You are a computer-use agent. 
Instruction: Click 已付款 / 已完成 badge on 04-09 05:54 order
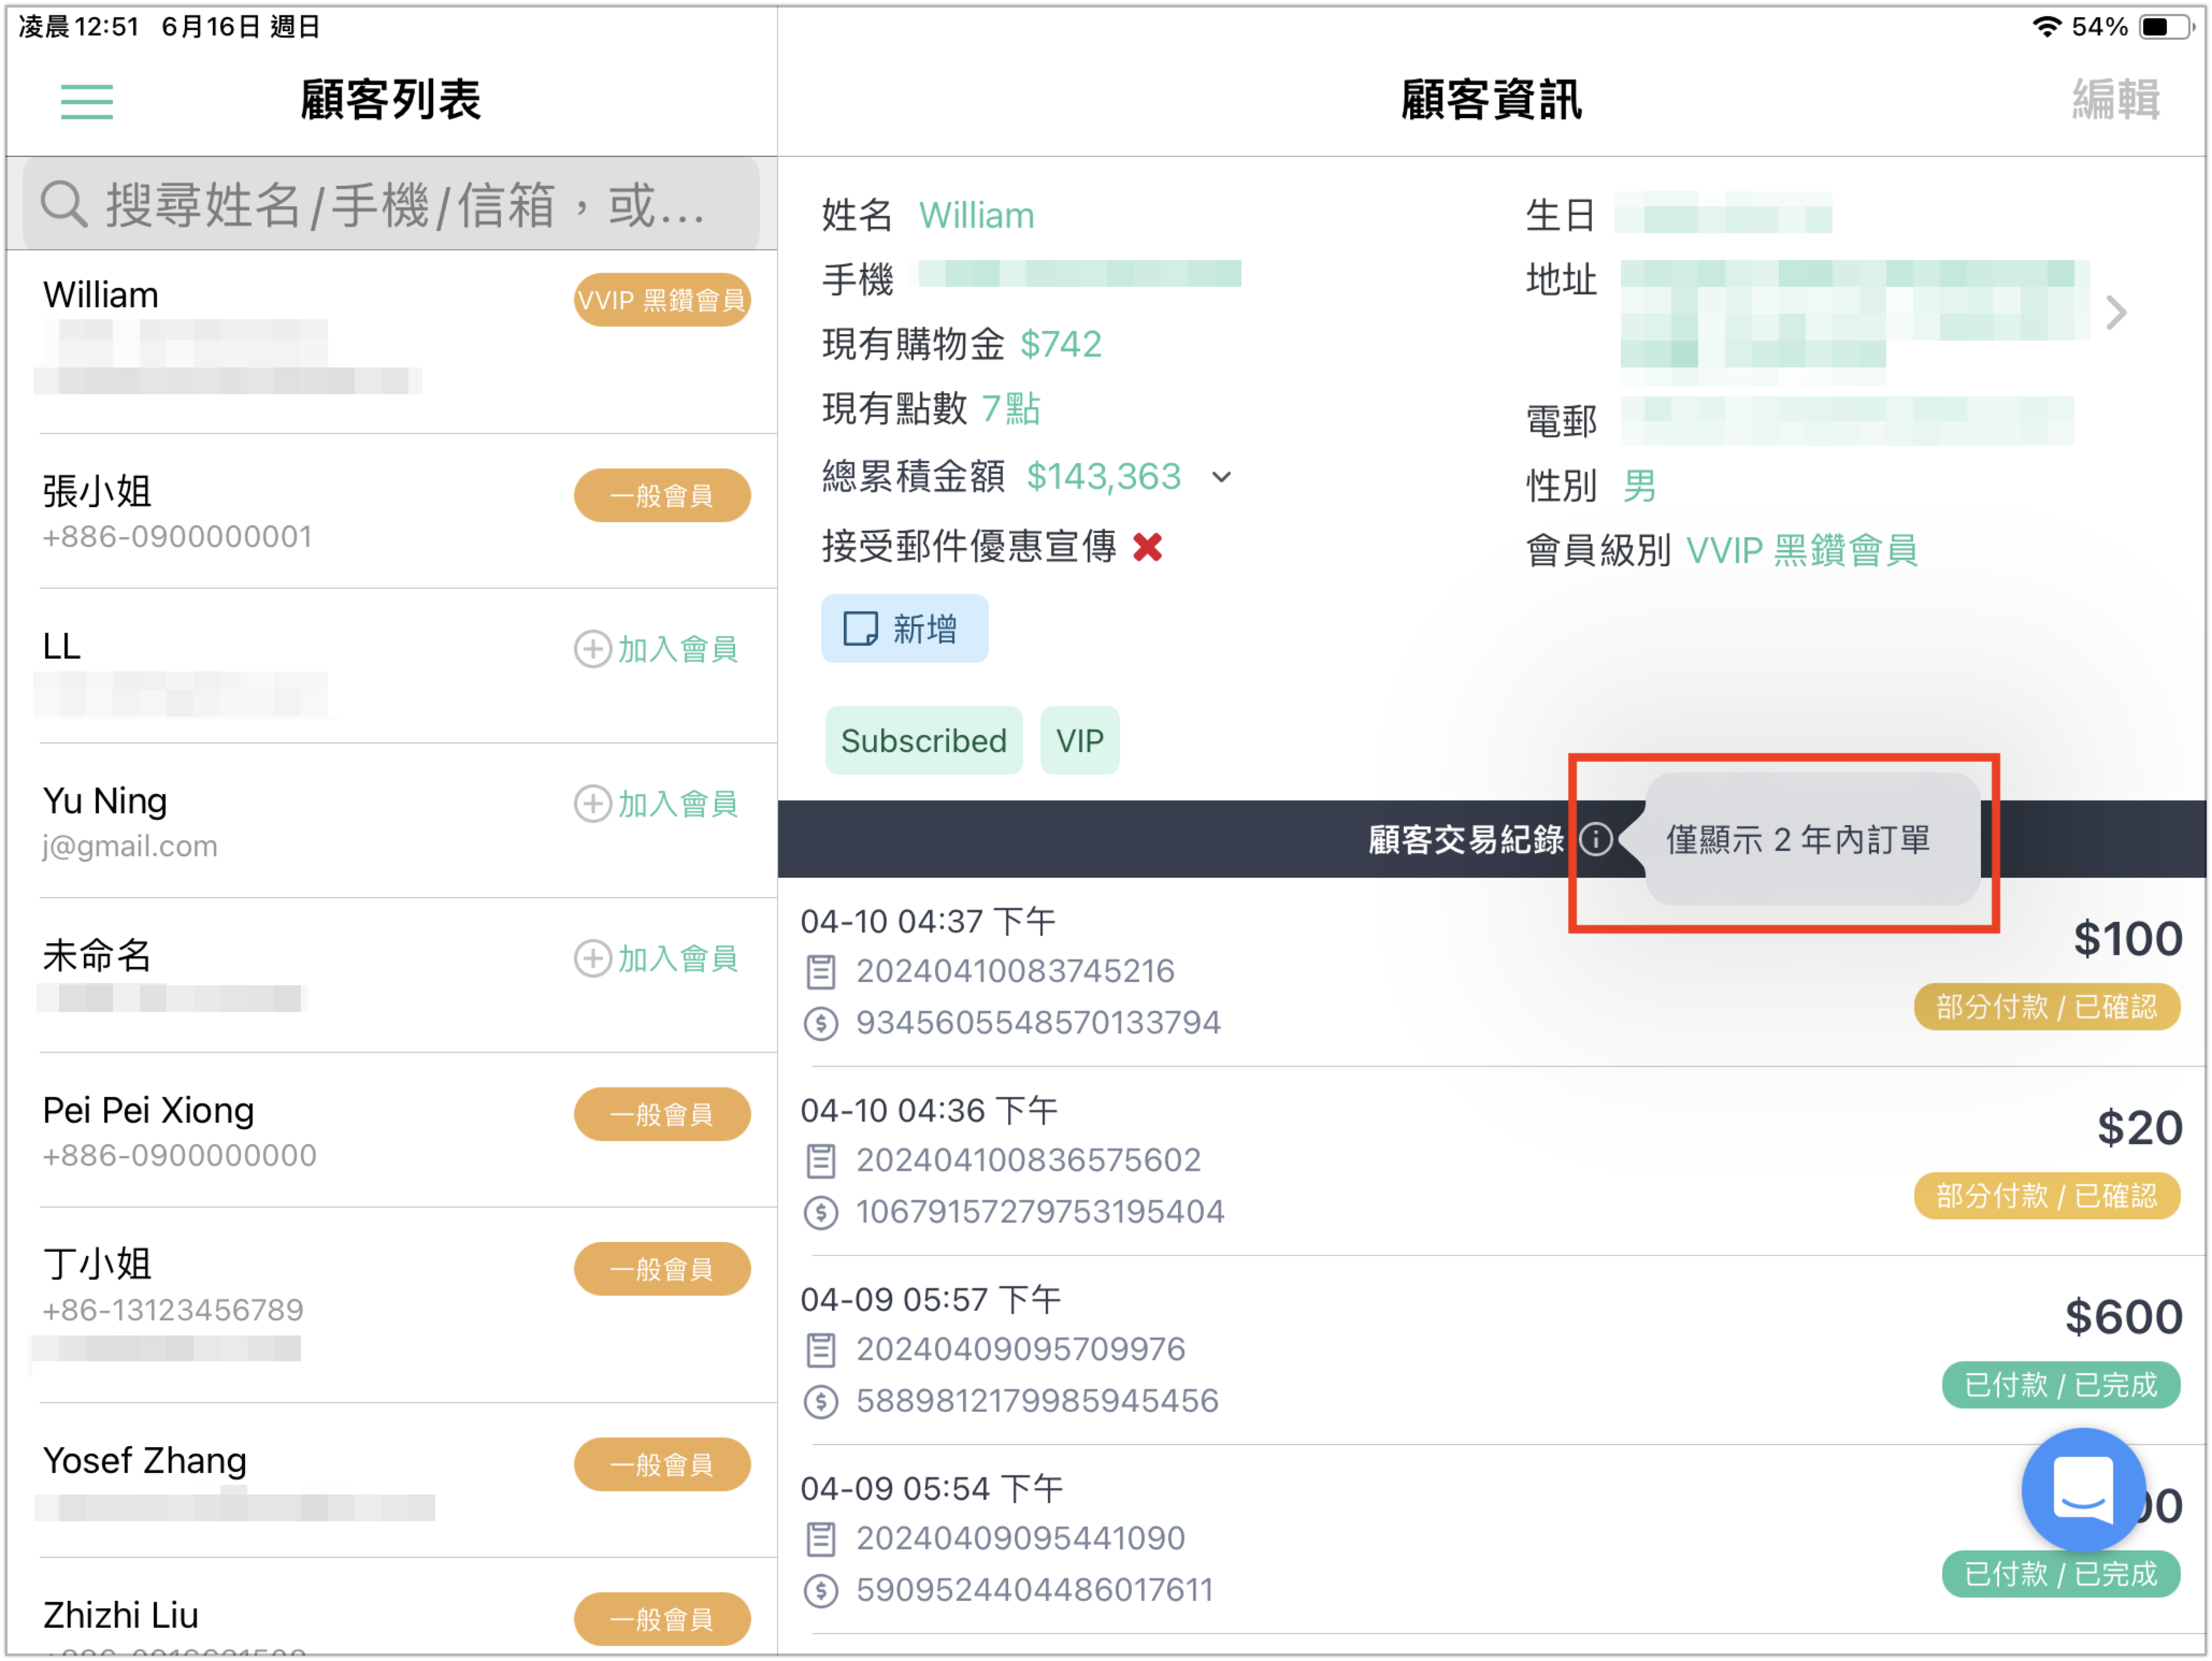[x=2061, y=1574]
